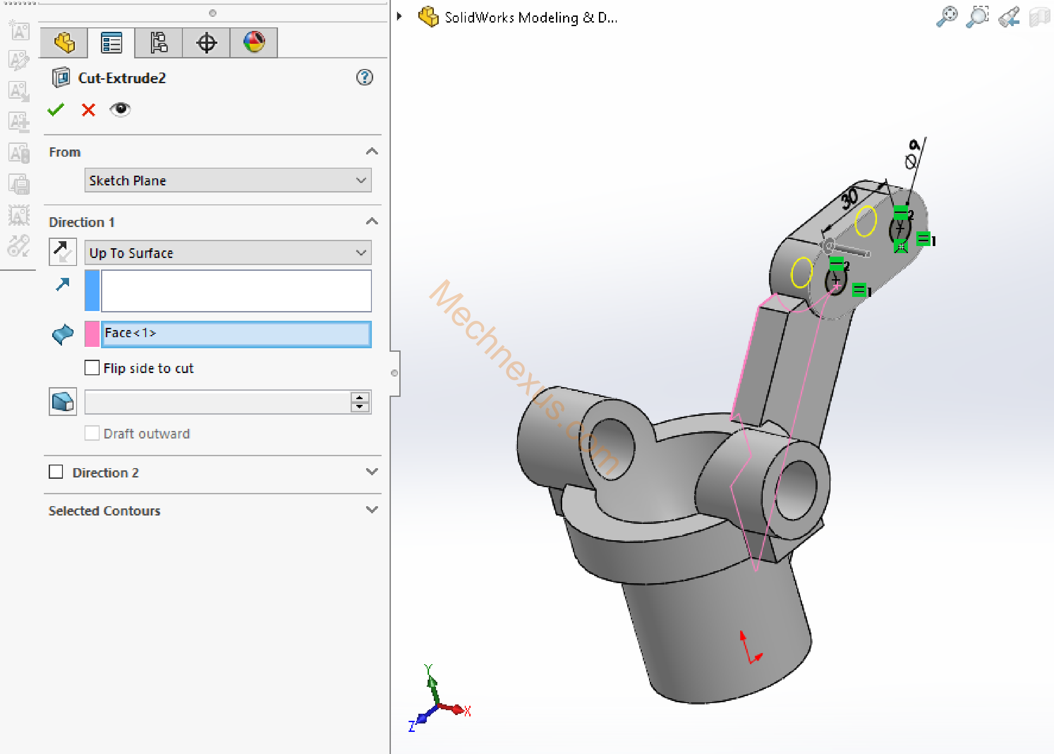Switch to the FeatureManager design tree tab

click(x=64, y=43)
